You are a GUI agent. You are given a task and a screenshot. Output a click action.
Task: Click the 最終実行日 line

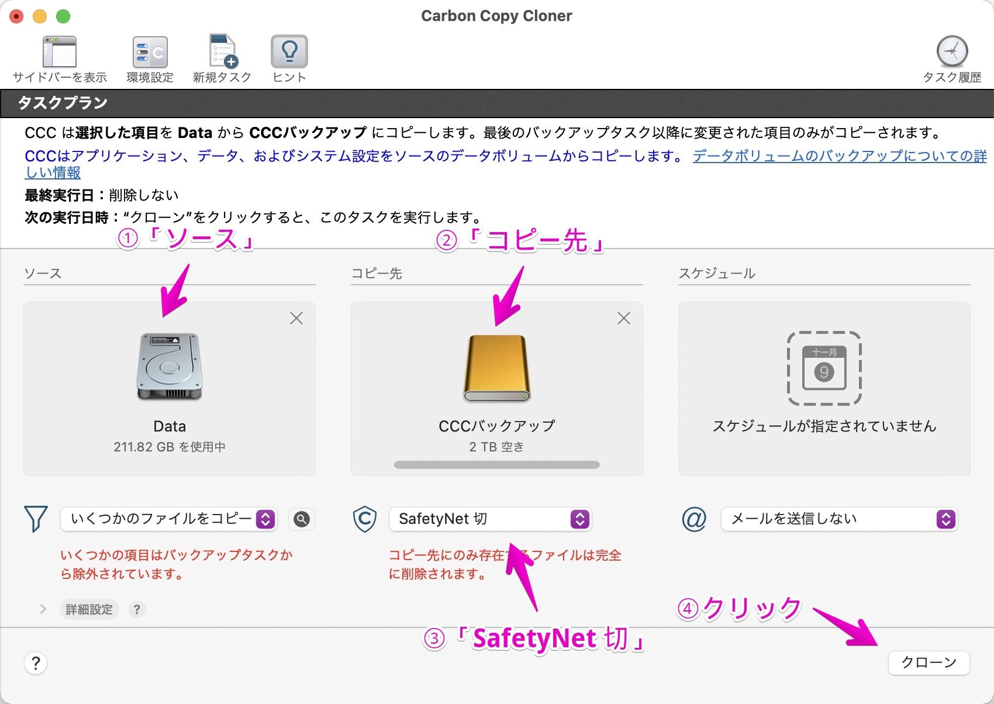click(102, 195)
